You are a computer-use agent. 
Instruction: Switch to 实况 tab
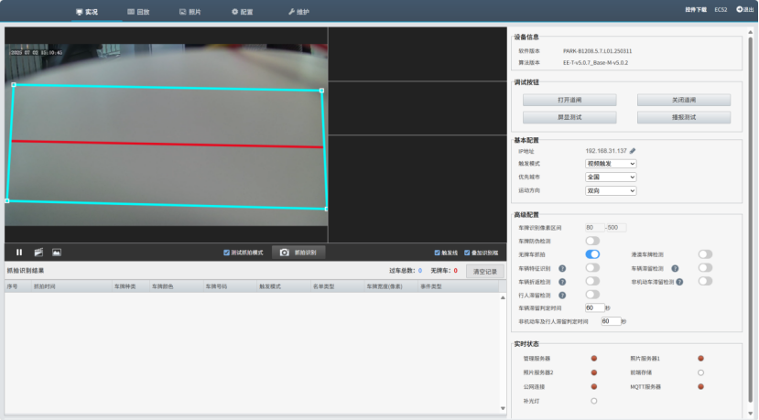point(87,12)
